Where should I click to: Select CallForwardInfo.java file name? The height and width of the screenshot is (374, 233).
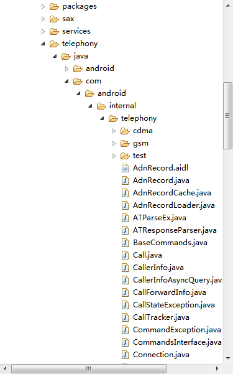click(170, 292)
